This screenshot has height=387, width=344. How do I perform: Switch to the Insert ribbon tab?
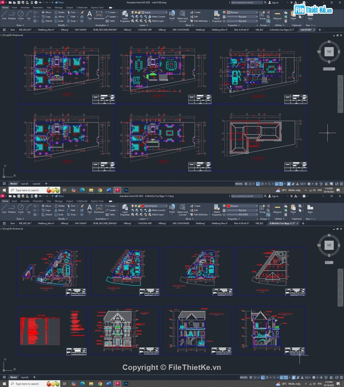[14, 7]
